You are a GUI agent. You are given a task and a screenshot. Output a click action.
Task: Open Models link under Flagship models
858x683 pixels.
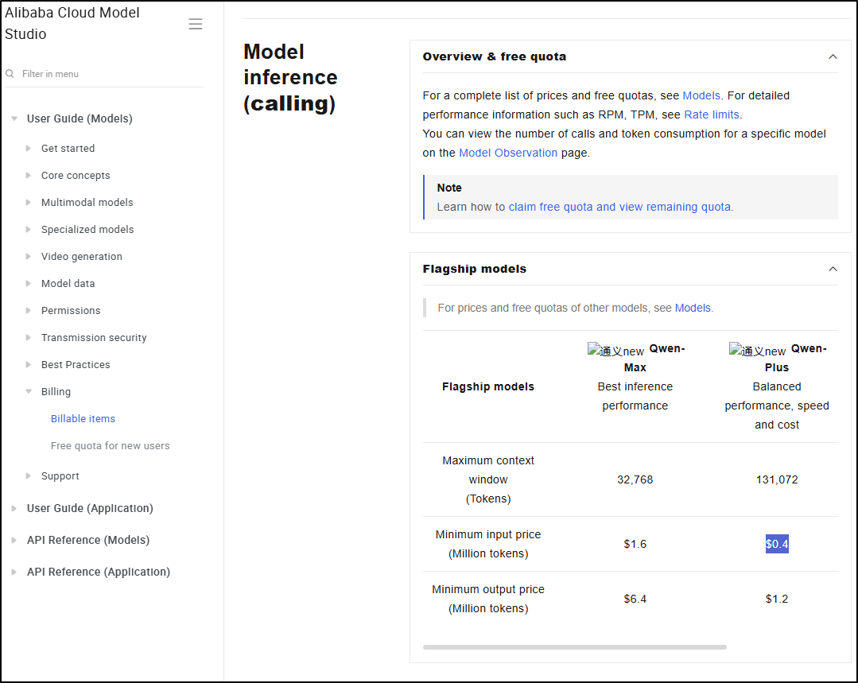[x=692, y=309]
